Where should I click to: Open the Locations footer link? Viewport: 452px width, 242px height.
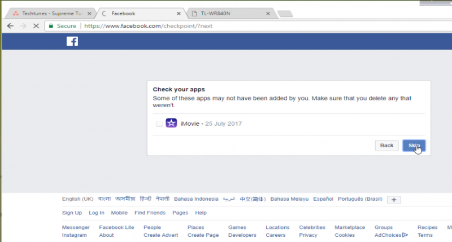coord(277,227)
